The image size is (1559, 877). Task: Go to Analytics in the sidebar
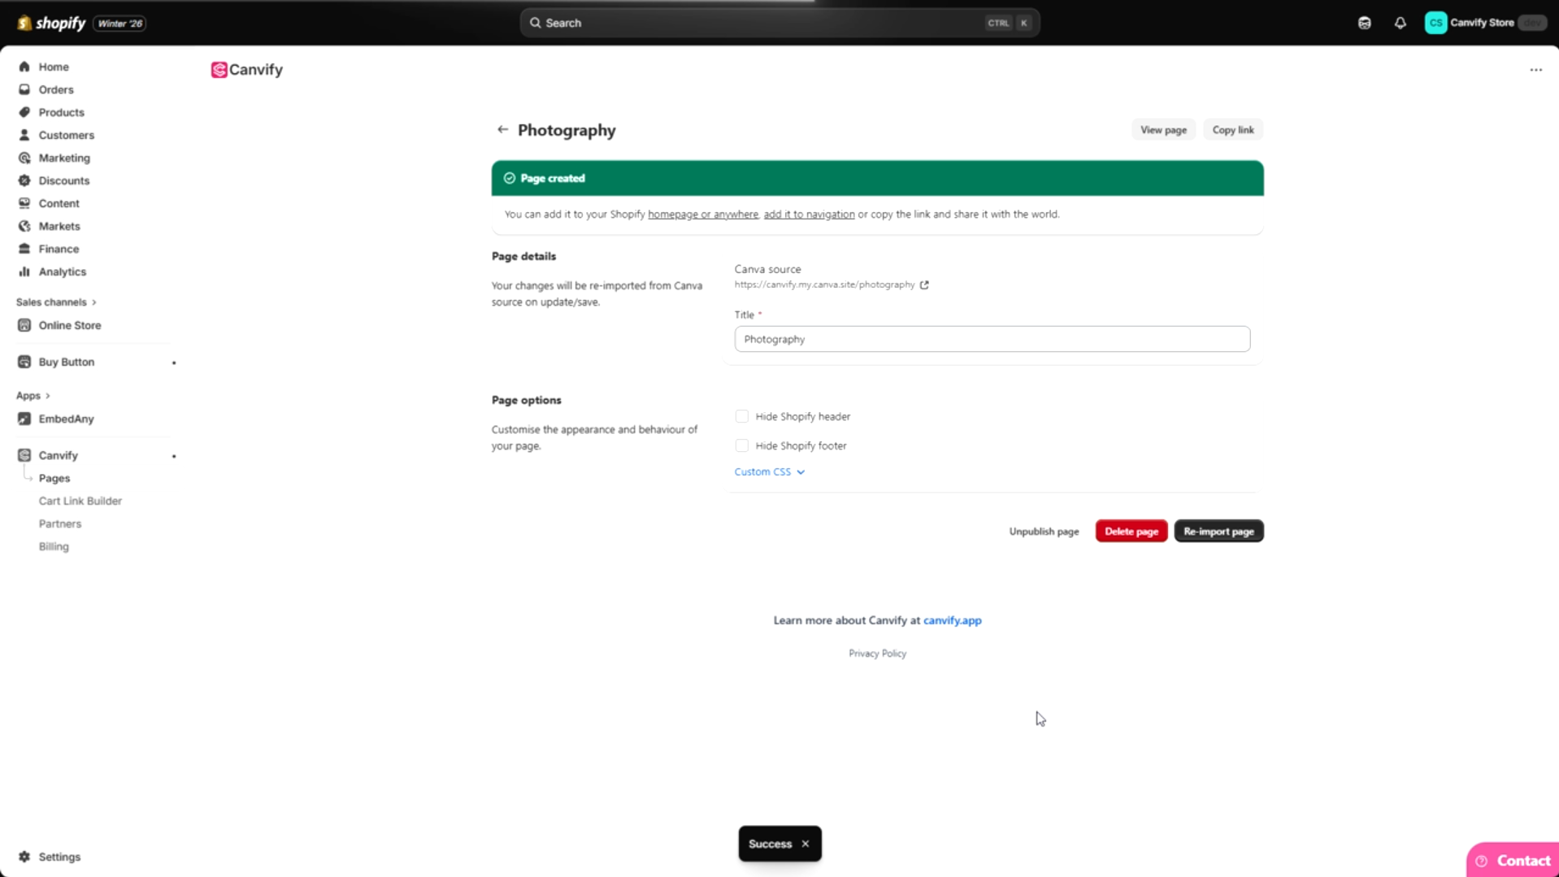click(62, 272)
